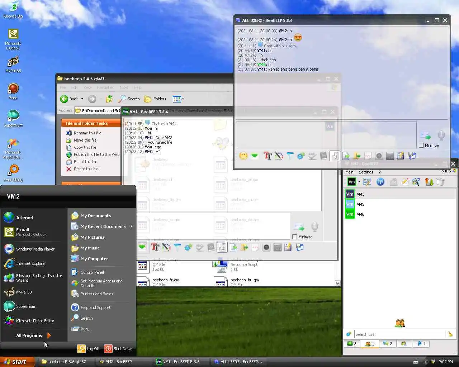Click send folder icon in VM1 chat toolbar
The height and width of the screenshot is (367, 459).
click(x=244, y=247)
